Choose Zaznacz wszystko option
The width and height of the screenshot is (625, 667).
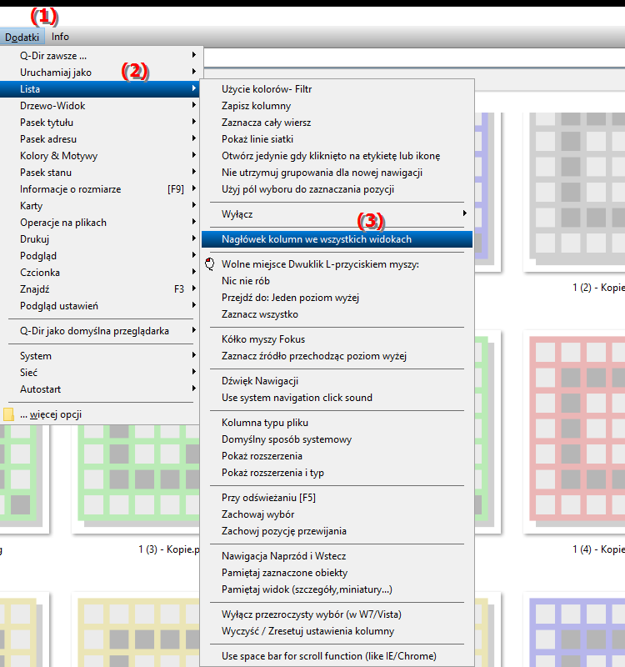tap(337, 314)
